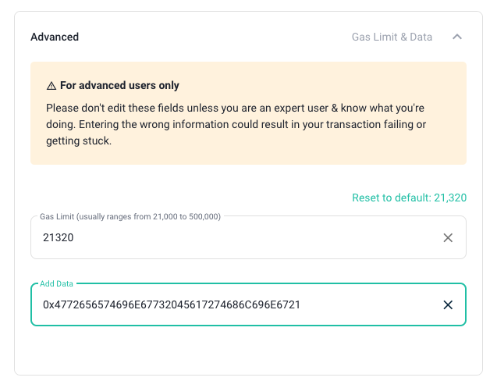
Task: Focus the Add Data input field
Action: [x=248, y=304]
